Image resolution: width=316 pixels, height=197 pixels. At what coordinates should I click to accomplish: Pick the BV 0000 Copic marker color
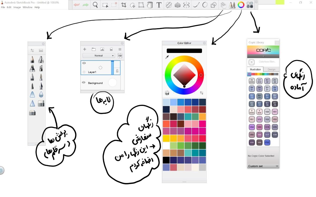[252, 81]
